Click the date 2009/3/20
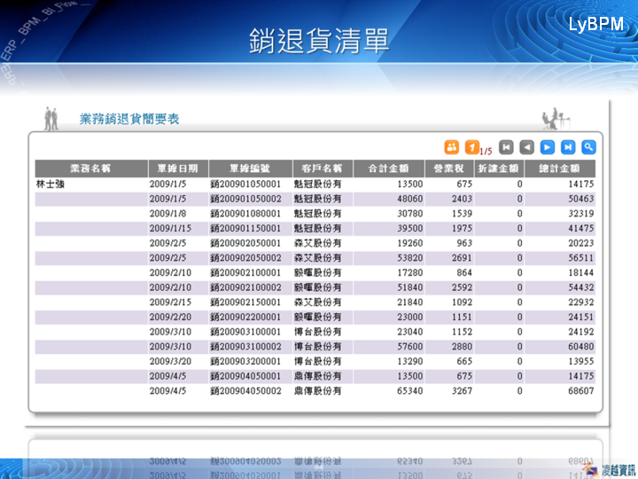The image size is (638, 479). click(x=170, y=361)
